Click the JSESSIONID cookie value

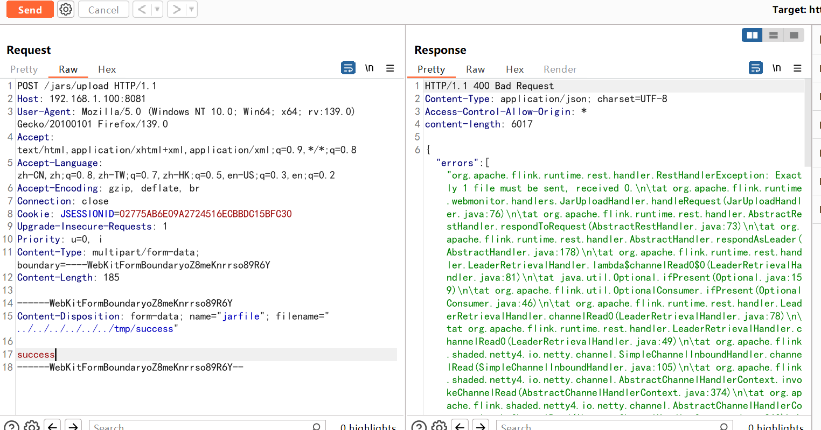point(205,214)
